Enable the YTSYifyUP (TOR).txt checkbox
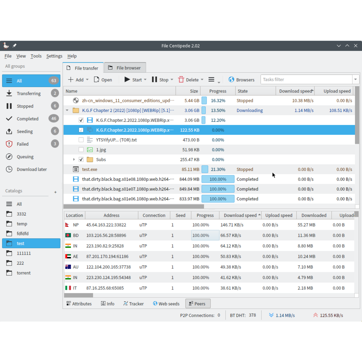The width and height of the screenshot is (362, 362). (81, 140)
